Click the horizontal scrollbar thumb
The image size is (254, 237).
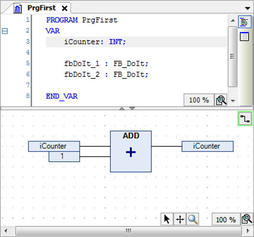129,231
